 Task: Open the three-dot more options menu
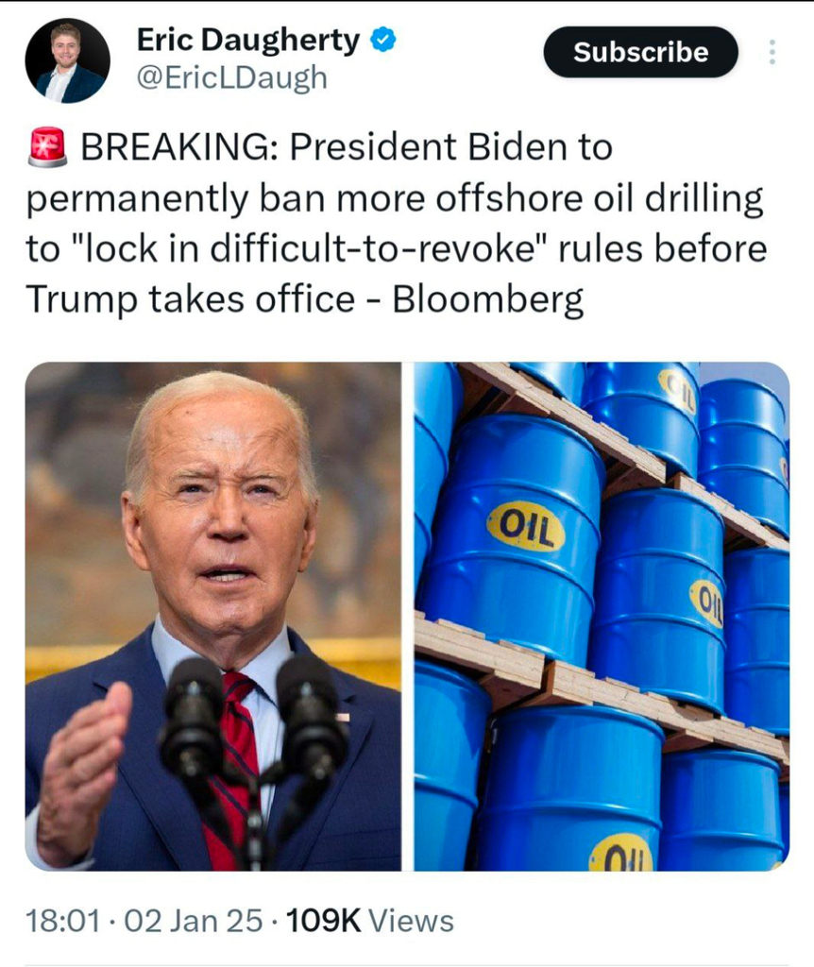coord(772,53)
